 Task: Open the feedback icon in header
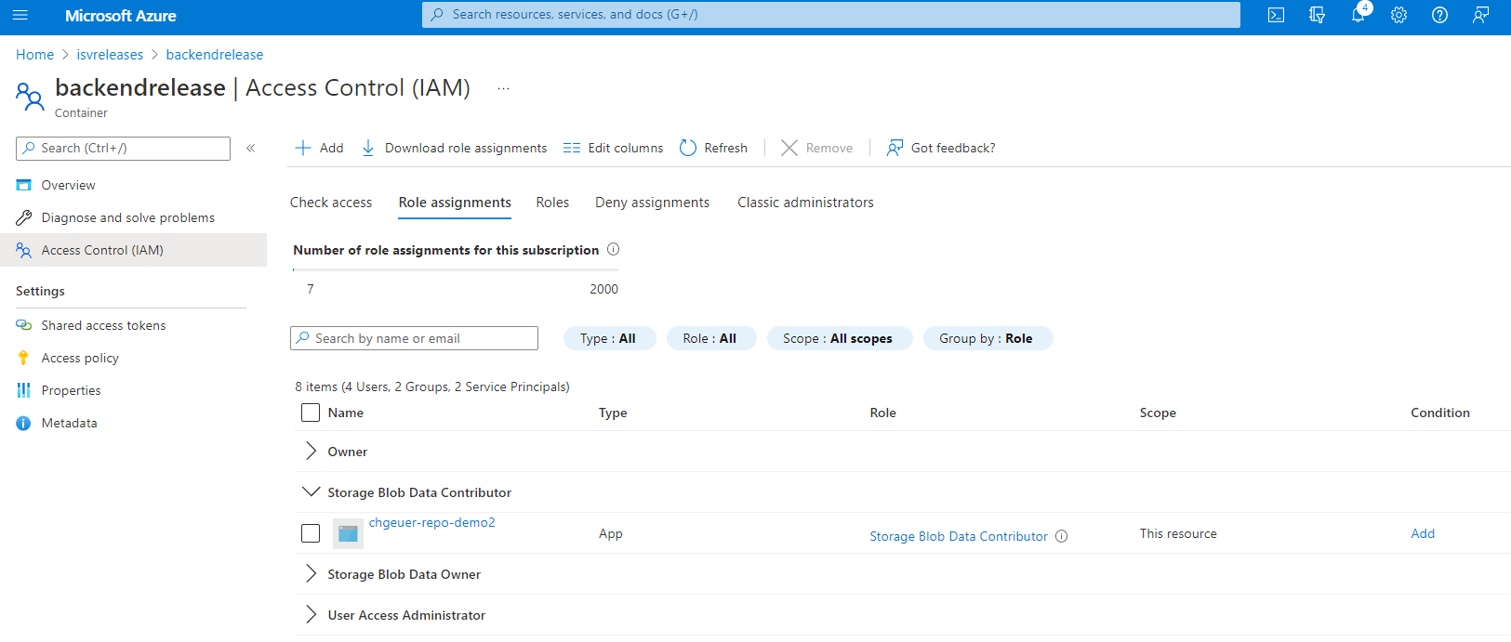pyautogui.click(x=1480, y=15)
